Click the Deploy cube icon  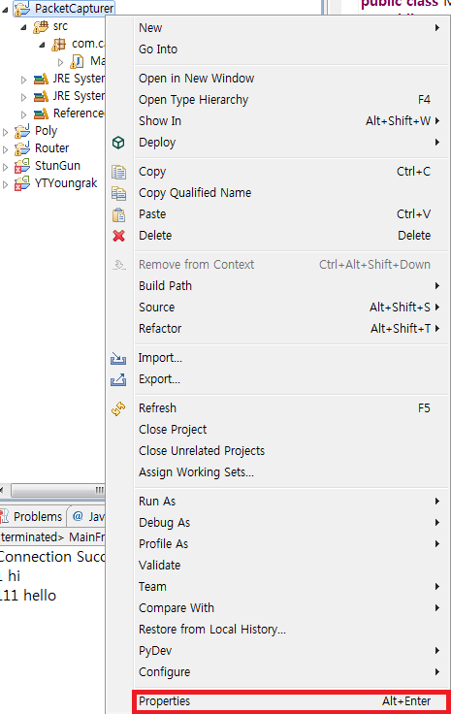tap(118, 143)
